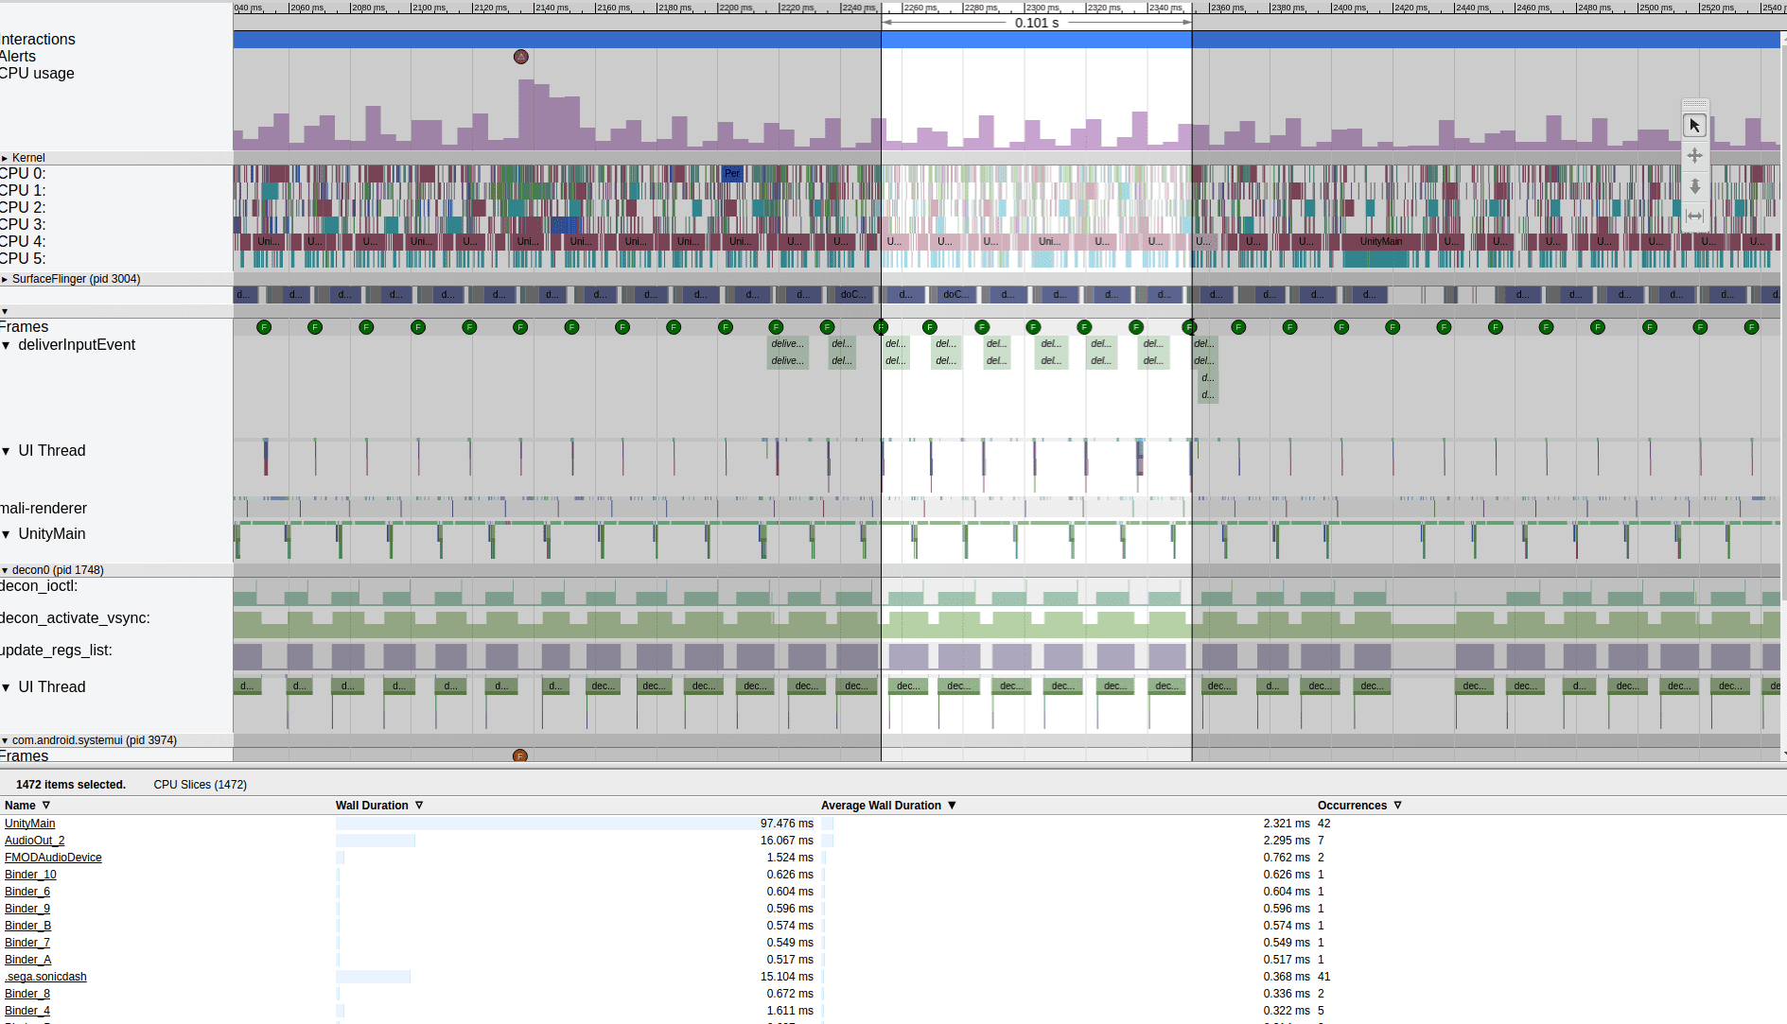Viewport: 1787px width, 1024px height.
Task: Open the Binder_10 slice link
Action: click(x=30, y=875)
